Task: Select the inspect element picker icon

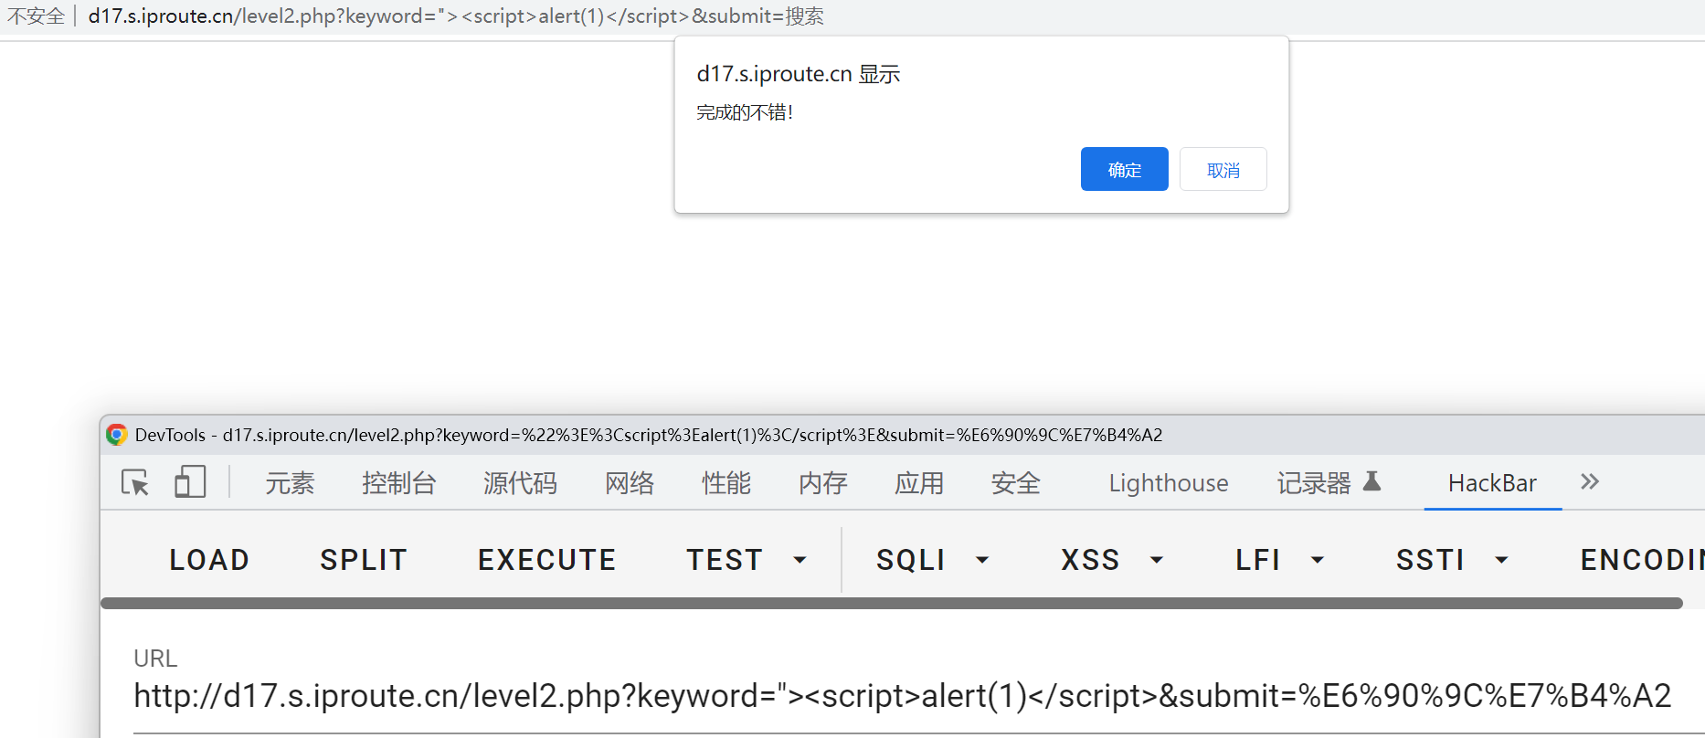Action: pyautogui.click(x=135, y=482)
